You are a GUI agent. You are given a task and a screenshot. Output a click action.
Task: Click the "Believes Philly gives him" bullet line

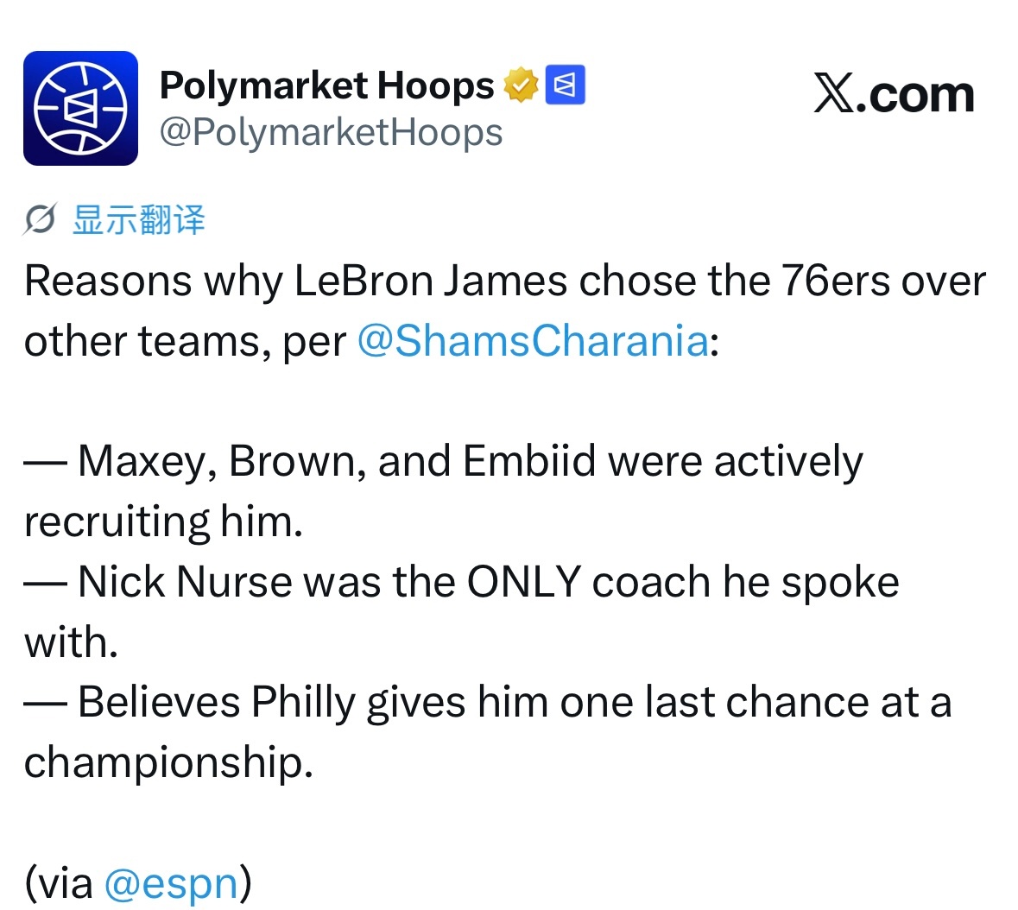pos(488,702)
